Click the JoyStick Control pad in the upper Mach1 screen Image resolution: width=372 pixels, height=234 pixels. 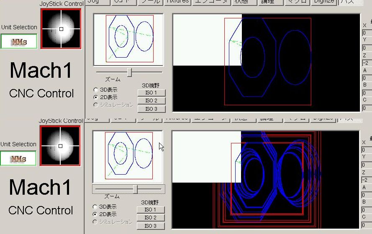pos(61,29)
